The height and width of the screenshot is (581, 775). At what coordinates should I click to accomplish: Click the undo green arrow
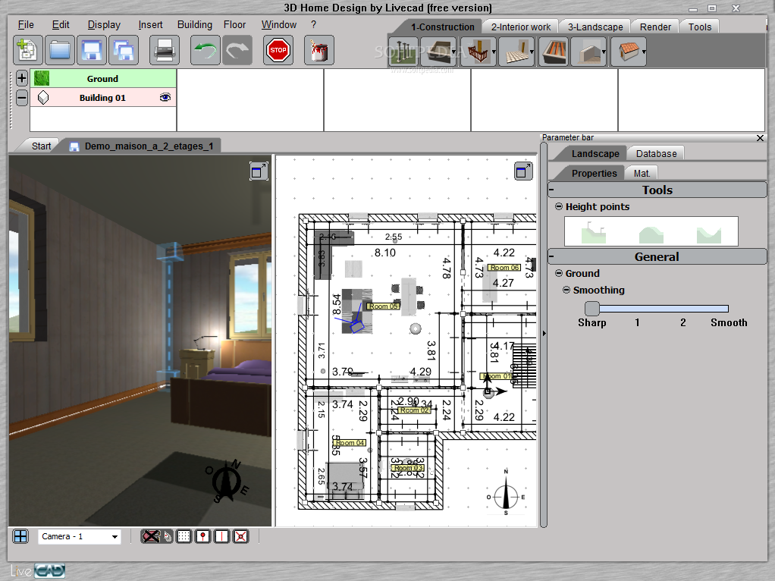point(205,50)
